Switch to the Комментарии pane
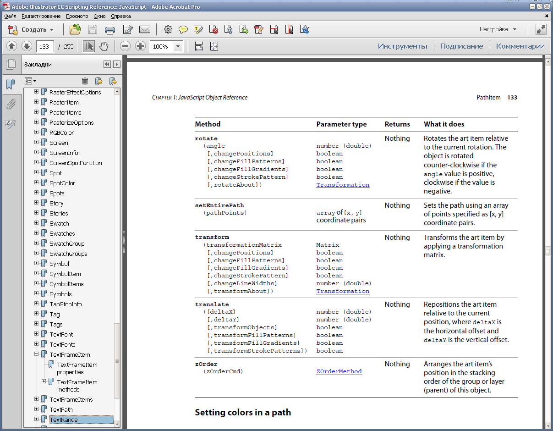This screenshot has width=553, height=431. click(520, 46)
